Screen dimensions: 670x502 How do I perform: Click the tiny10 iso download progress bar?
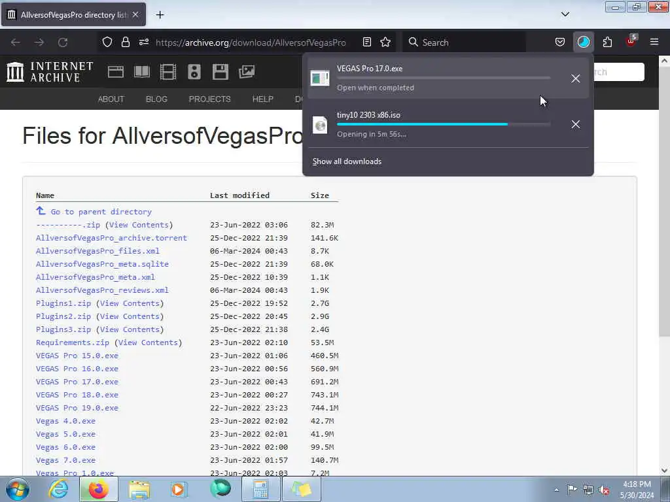[x=443, y=124]
